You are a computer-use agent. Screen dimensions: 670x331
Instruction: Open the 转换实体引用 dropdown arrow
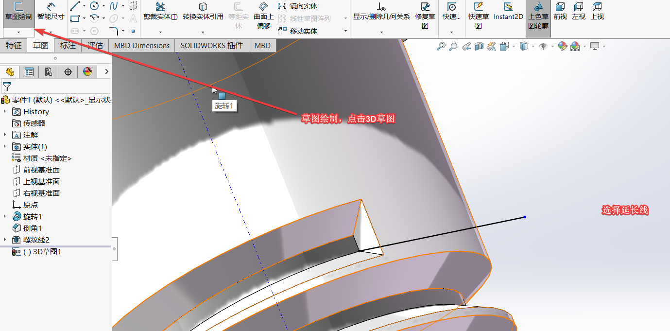[x=203, y=33]
